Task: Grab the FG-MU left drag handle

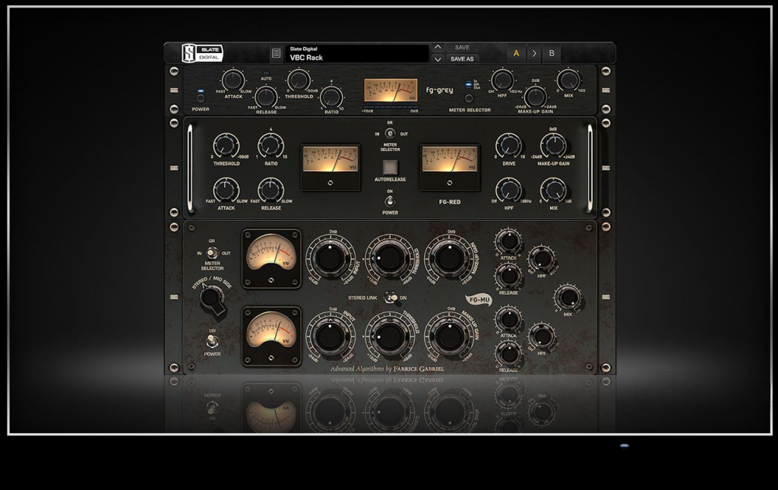Action: [174, 297]
